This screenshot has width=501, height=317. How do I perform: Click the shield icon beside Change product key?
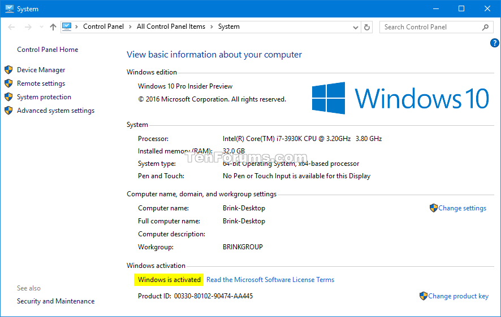424,296
